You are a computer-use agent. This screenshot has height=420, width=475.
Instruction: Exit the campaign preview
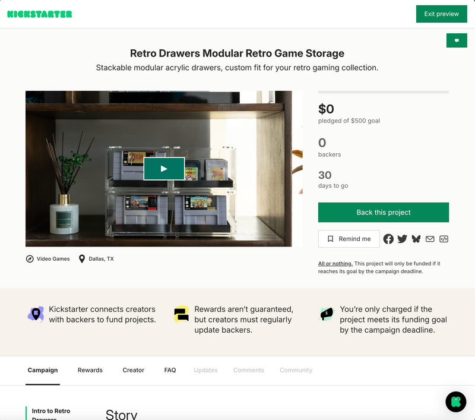[x=441, y=14]
